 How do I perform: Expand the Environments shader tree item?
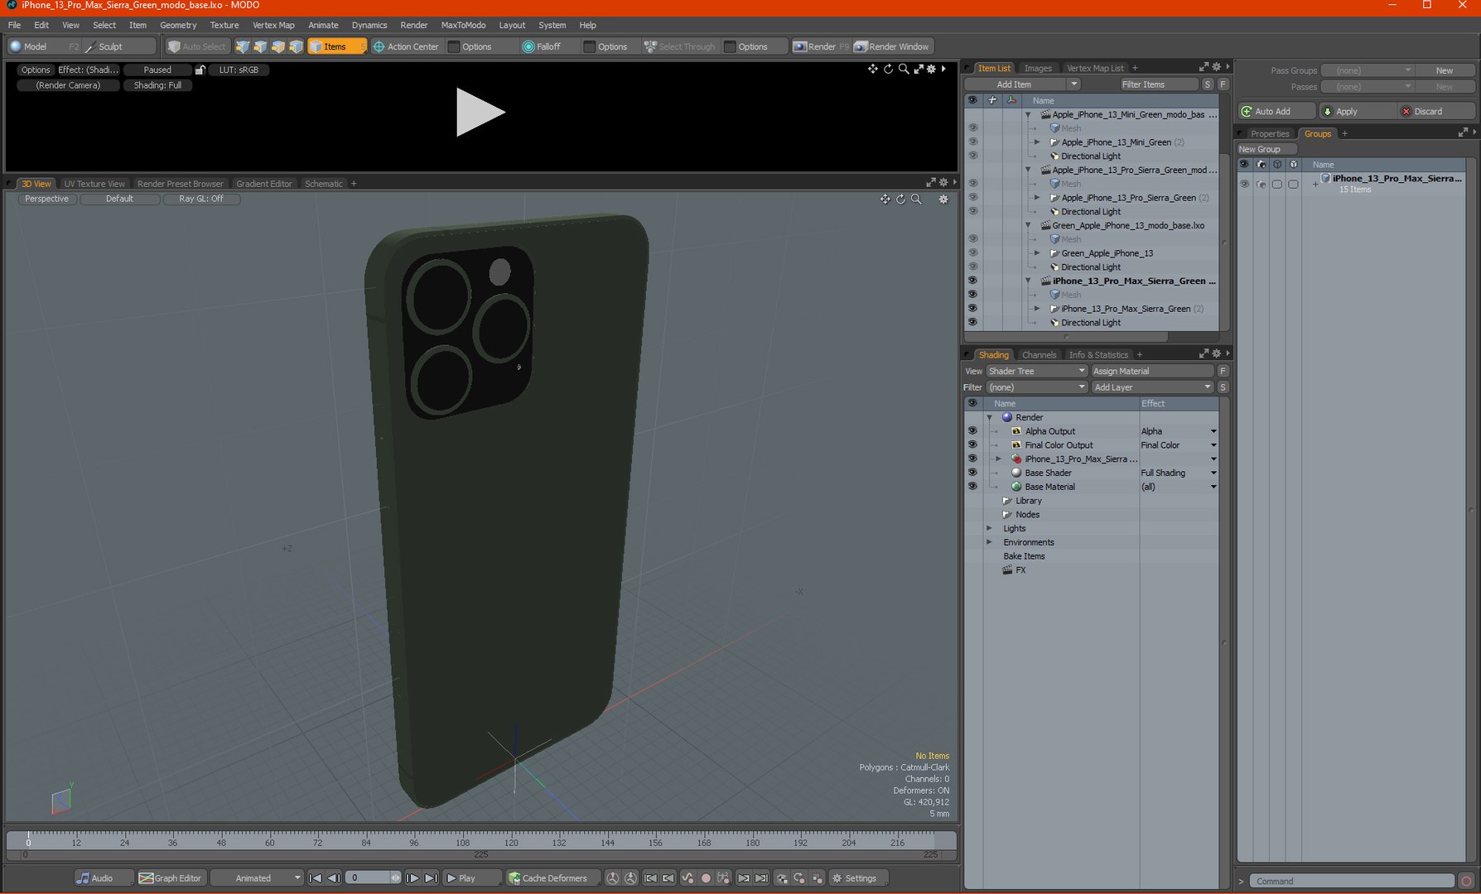tap(989, 542)
